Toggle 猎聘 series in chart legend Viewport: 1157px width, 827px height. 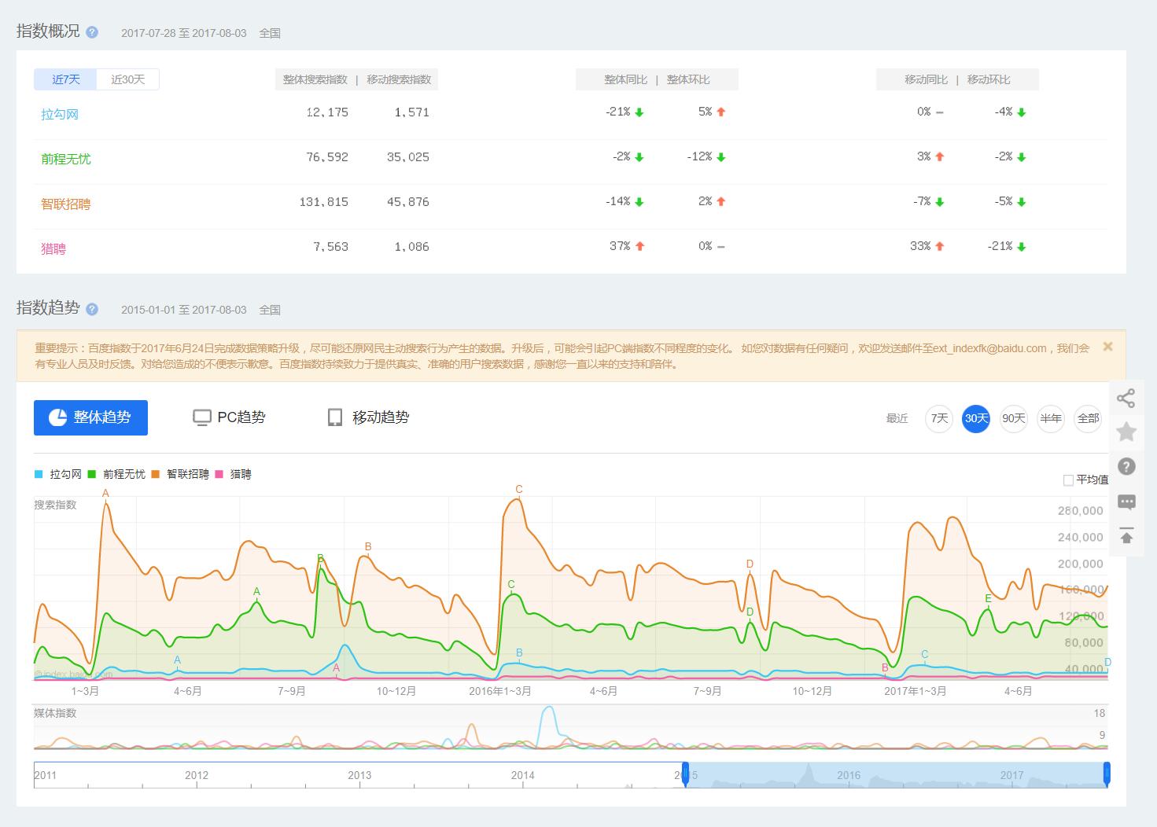click(234, 474)
